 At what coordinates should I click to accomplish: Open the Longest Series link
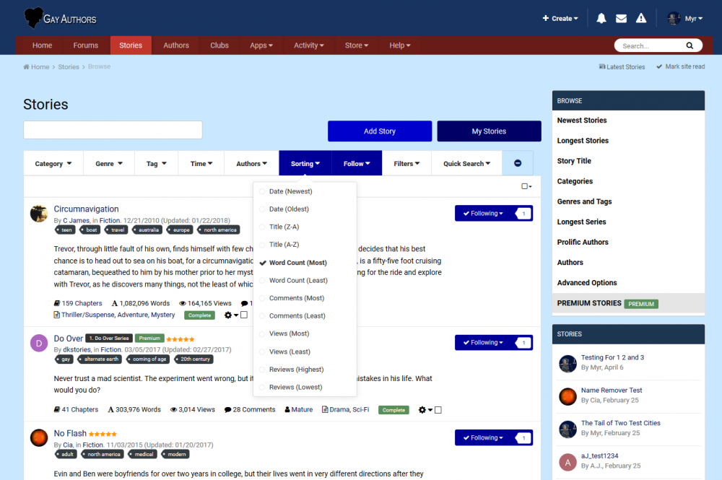coord(582,222)
